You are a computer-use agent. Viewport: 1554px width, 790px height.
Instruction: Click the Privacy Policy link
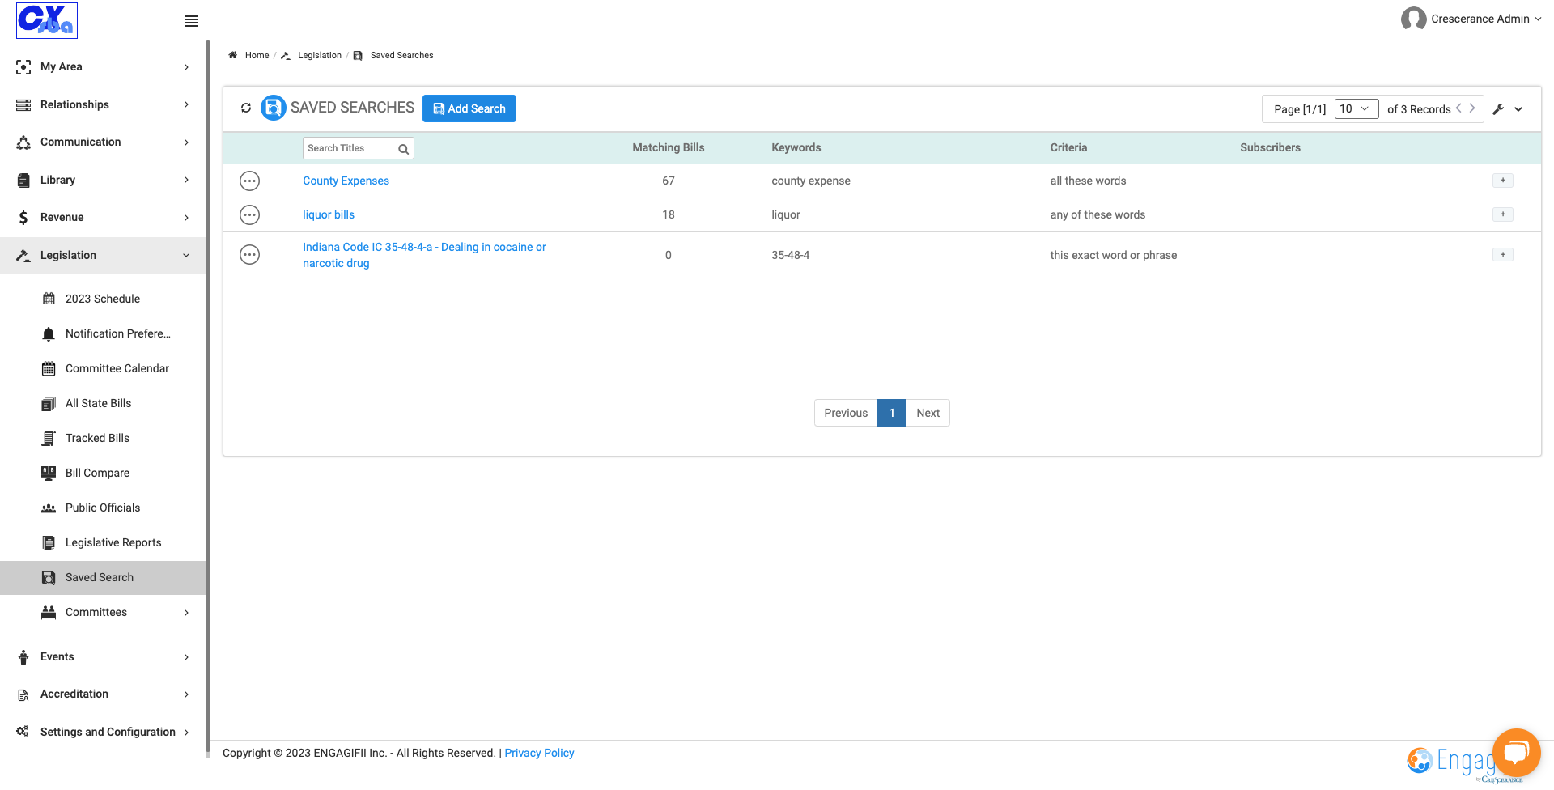(539, 753)
